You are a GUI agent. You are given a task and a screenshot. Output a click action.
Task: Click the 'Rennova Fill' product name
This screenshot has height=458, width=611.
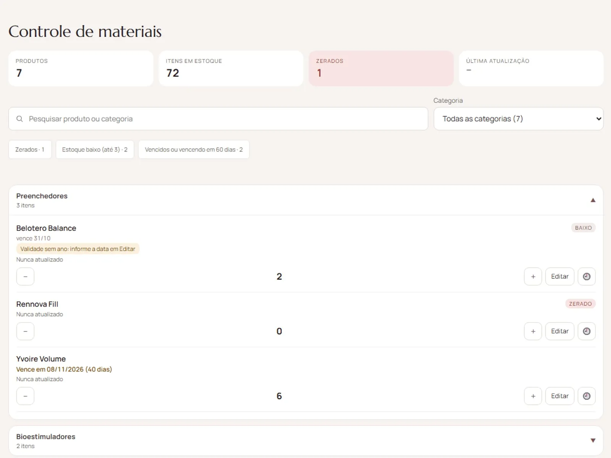pos(37,304)
